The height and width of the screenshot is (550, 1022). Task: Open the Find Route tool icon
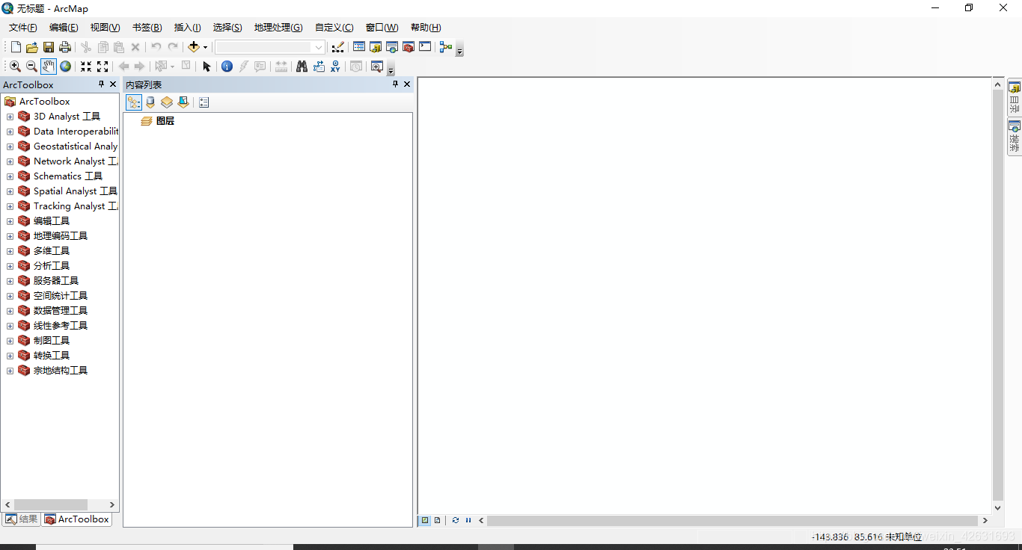coord(319,67)
